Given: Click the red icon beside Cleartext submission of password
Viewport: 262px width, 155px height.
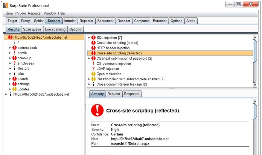Looking at the screenshot, I should point(93,58).
